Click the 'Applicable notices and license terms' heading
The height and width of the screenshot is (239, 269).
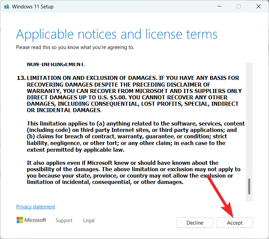(117, 34)
